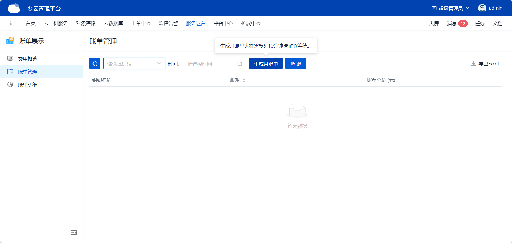Click the 12 unread messages badge

click(x=463, y=24)
